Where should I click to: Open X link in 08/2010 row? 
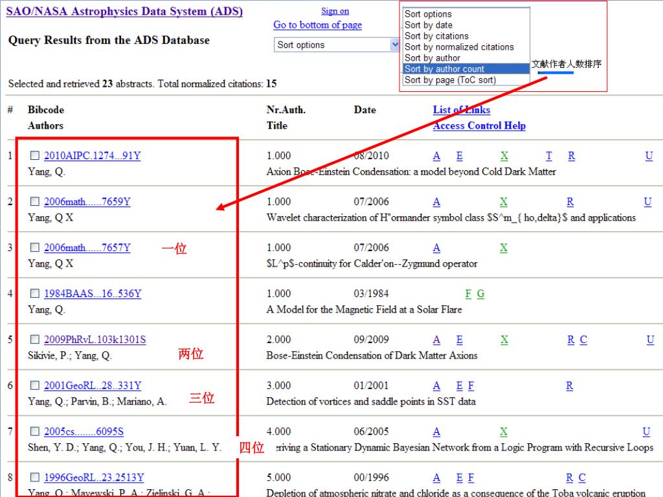pyautogui.click(x=504, y=156)
